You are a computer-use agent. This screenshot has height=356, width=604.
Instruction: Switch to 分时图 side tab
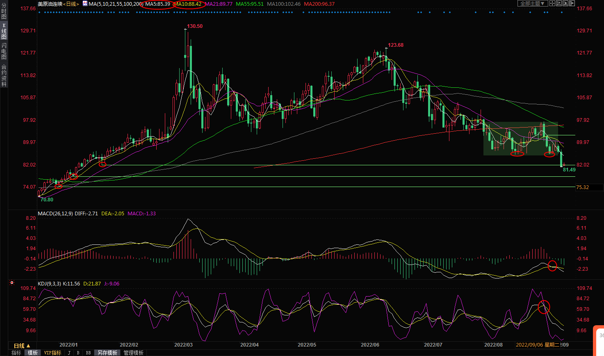[x=4, y=11]
